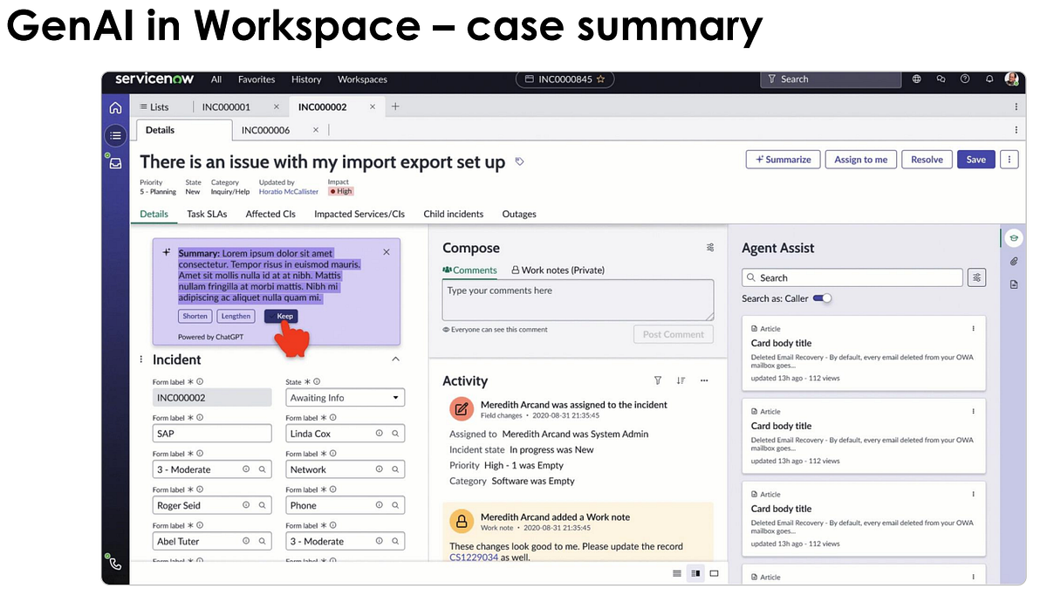Open the Awaiting Info state dropdown
Image resolution: width=1047 pixels, height=602 pixels.
click(x=345, y=397)
